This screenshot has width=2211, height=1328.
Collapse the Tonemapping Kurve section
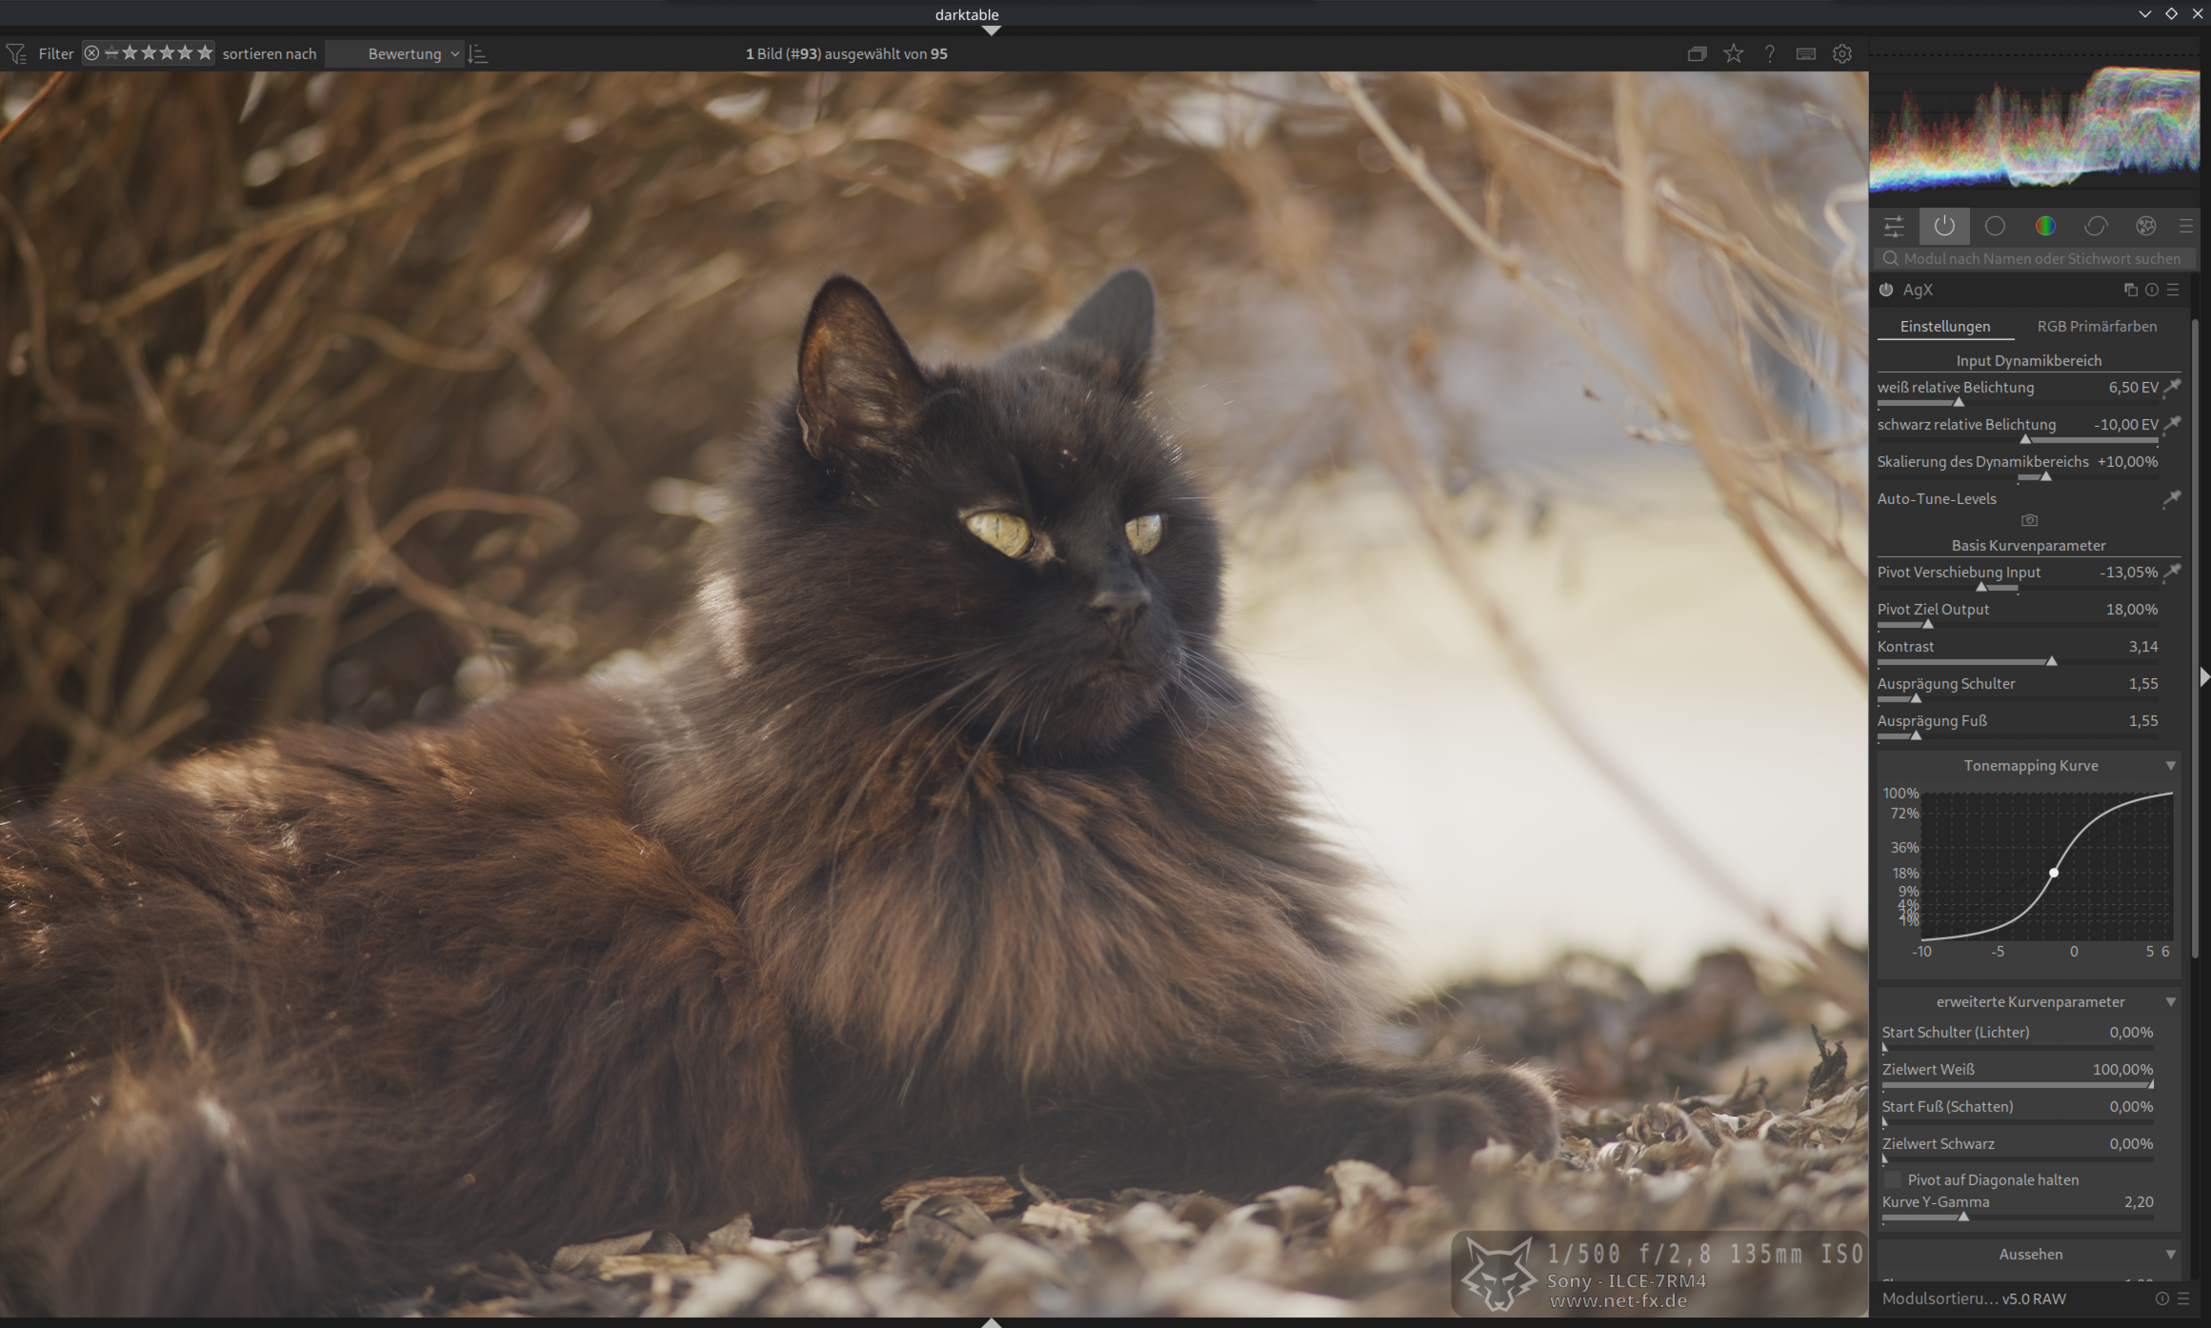coord(2170,766)
